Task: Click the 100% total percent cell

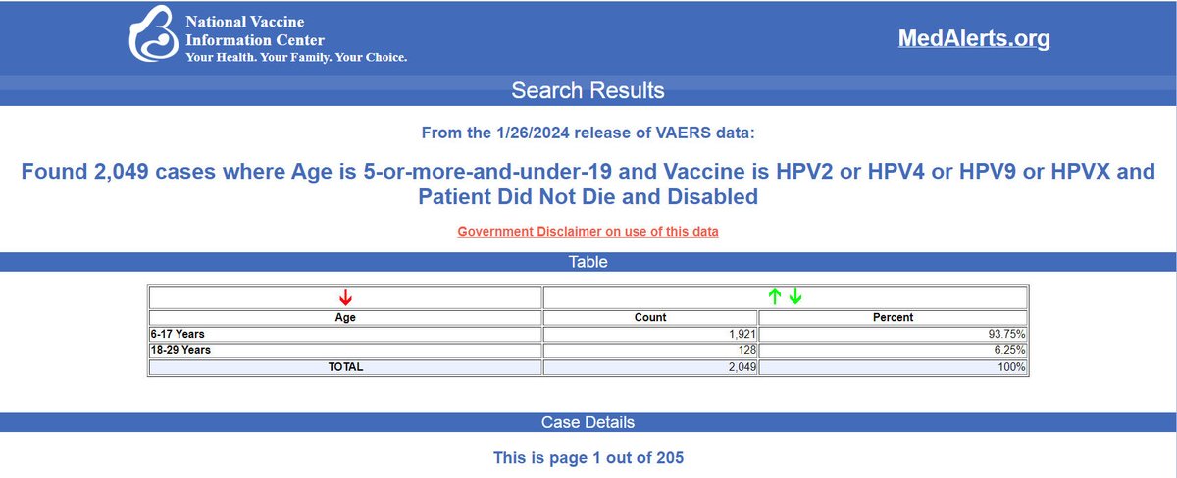Action: pos(893,367)
